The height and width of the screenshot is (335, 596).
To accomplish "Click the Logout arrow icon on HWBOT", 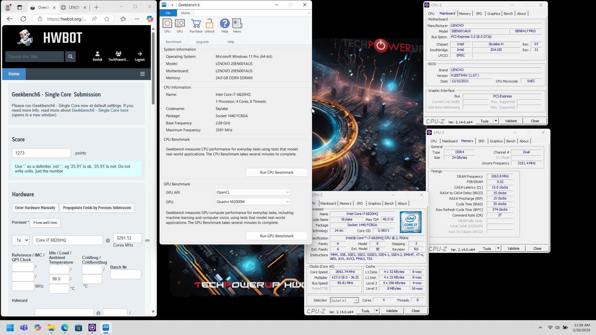I will pos(140,56).
